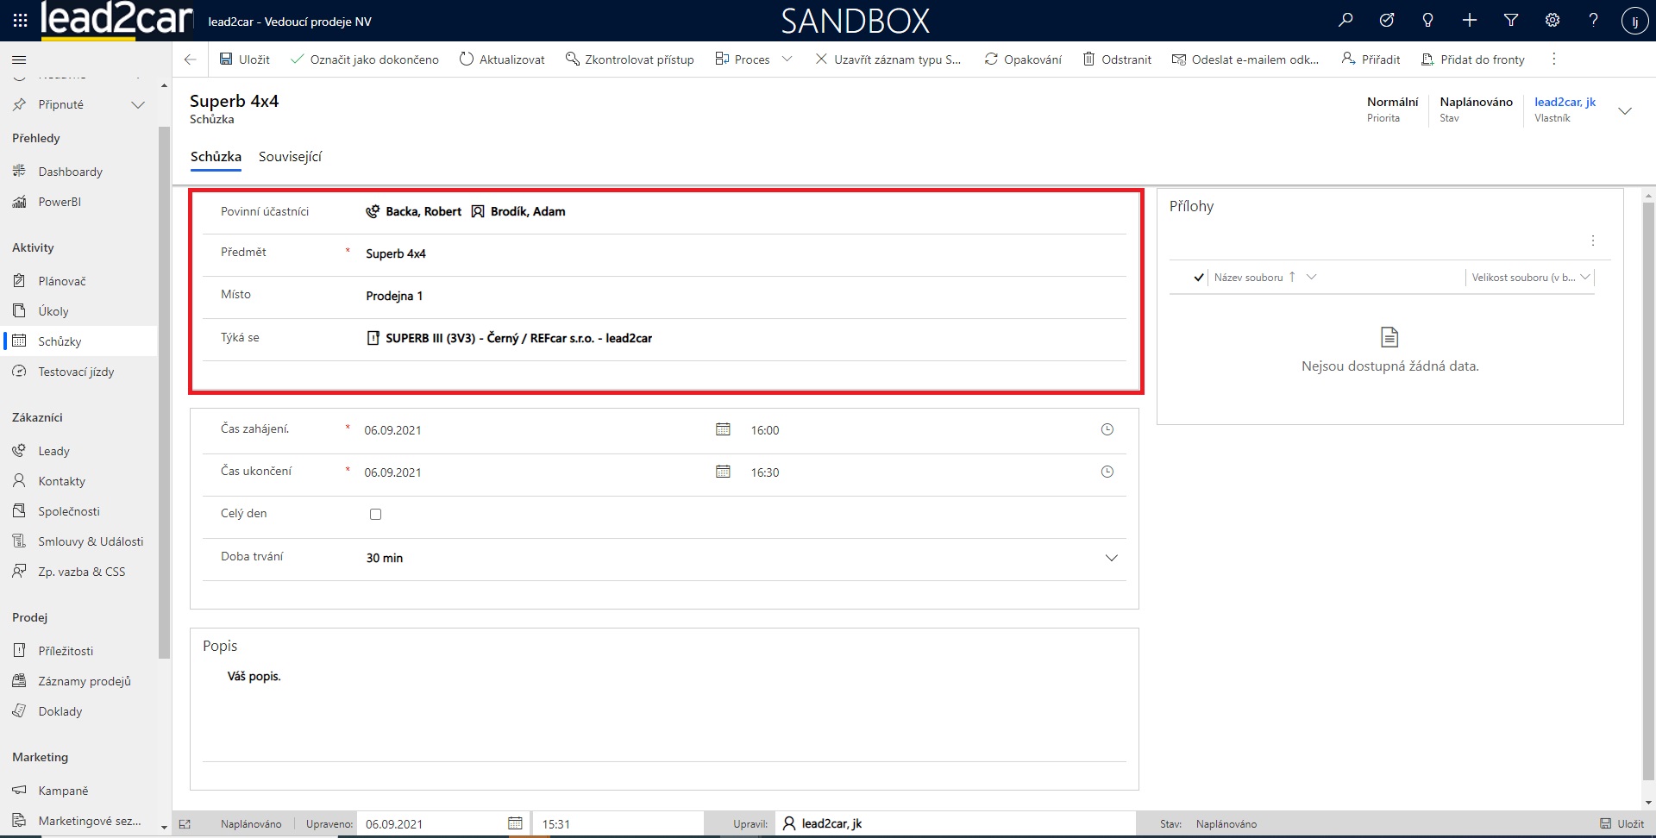Toggle the Celý den checkbox
This screenshot has width=1656, height=838.
pyautogui.click(x=375, y=514)
